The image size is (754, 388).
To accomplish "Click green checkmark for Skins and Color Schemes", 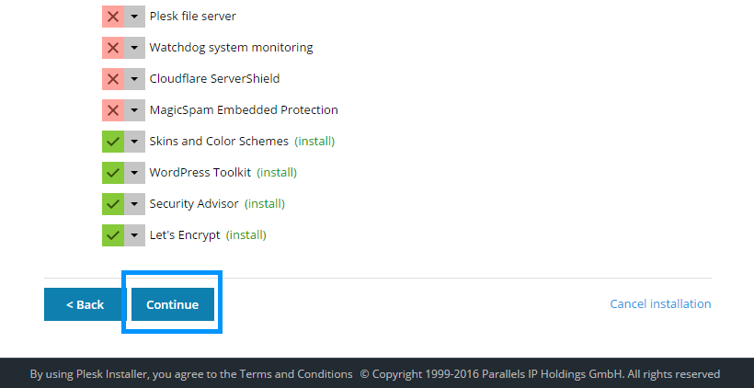I will tap(113, 142).
